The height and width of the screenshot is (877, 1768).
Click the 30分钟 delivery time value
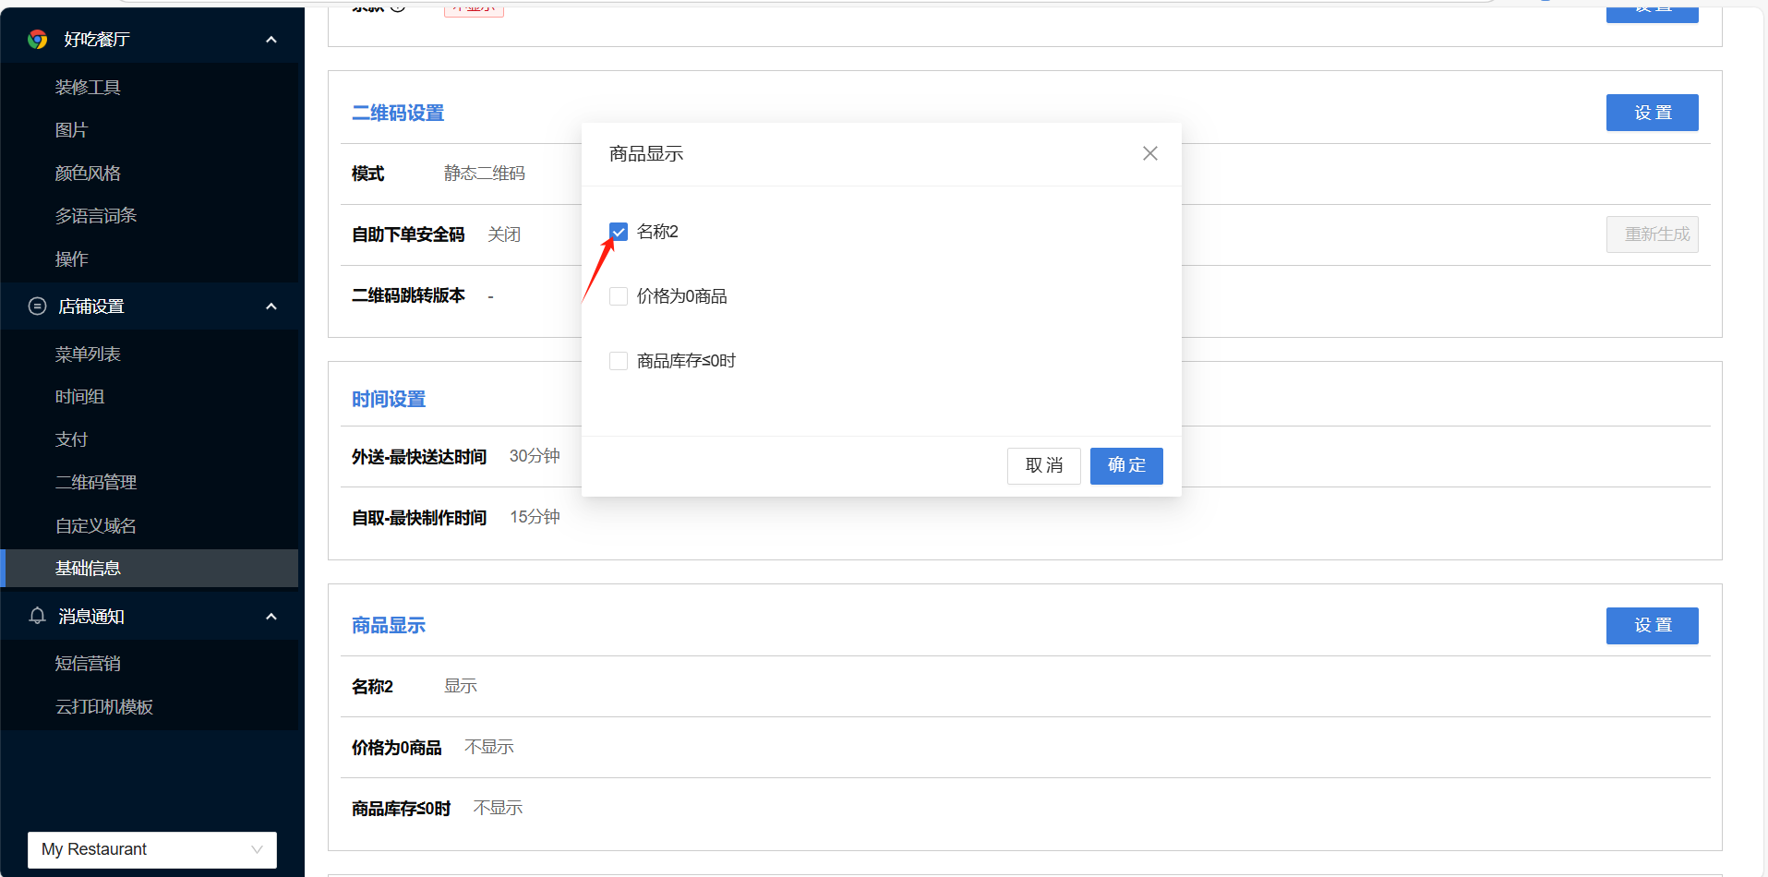pyautogui.click(x=535, y=456)
